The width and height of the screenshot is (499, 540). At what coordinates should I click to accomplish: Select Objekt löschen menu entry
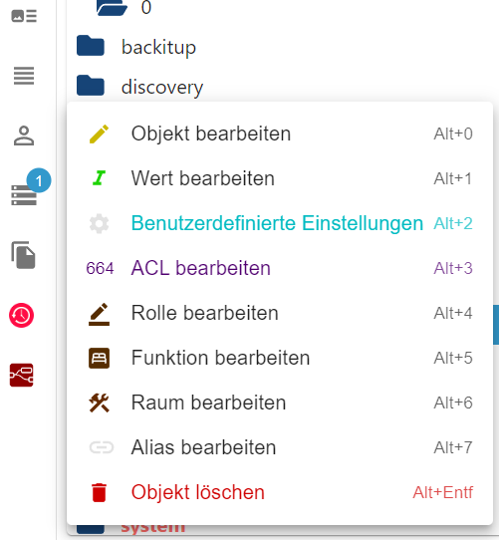click(280, 492)
